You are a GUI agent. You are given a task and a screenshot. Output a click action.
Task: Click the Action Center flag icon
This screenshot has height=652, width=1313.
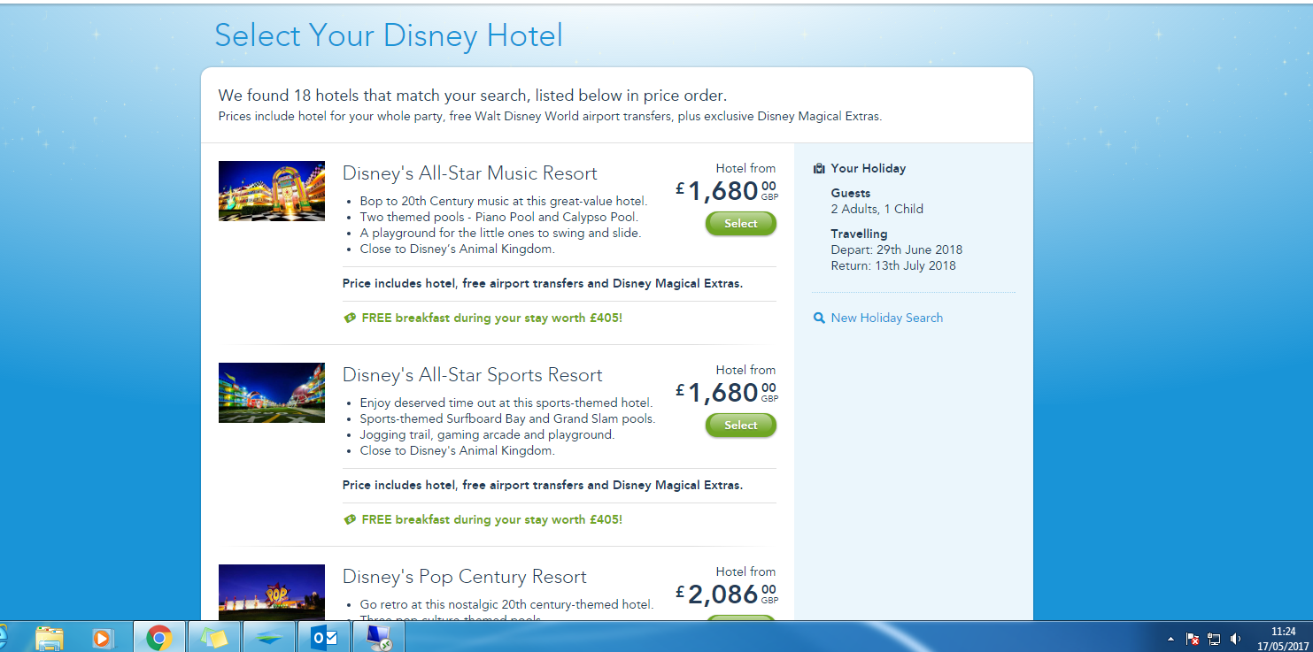coord(1193,639)
